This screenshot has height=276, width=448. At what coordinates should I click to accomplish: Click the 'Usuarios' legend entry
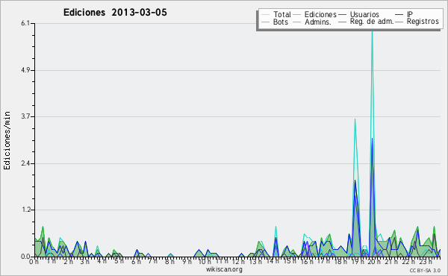(x=364, y=14)
